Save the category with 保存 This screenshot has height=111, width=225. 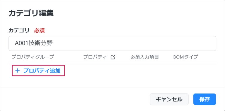click(204, 99)
